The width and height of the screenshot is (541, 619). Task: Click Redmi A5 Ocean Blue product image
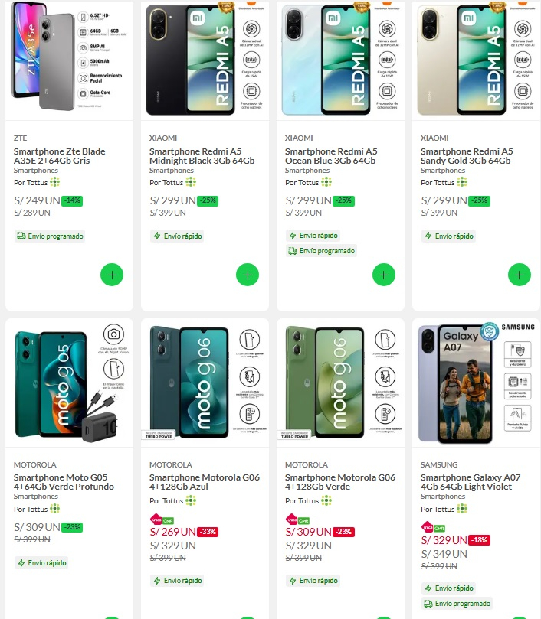[x=339, y=60]
